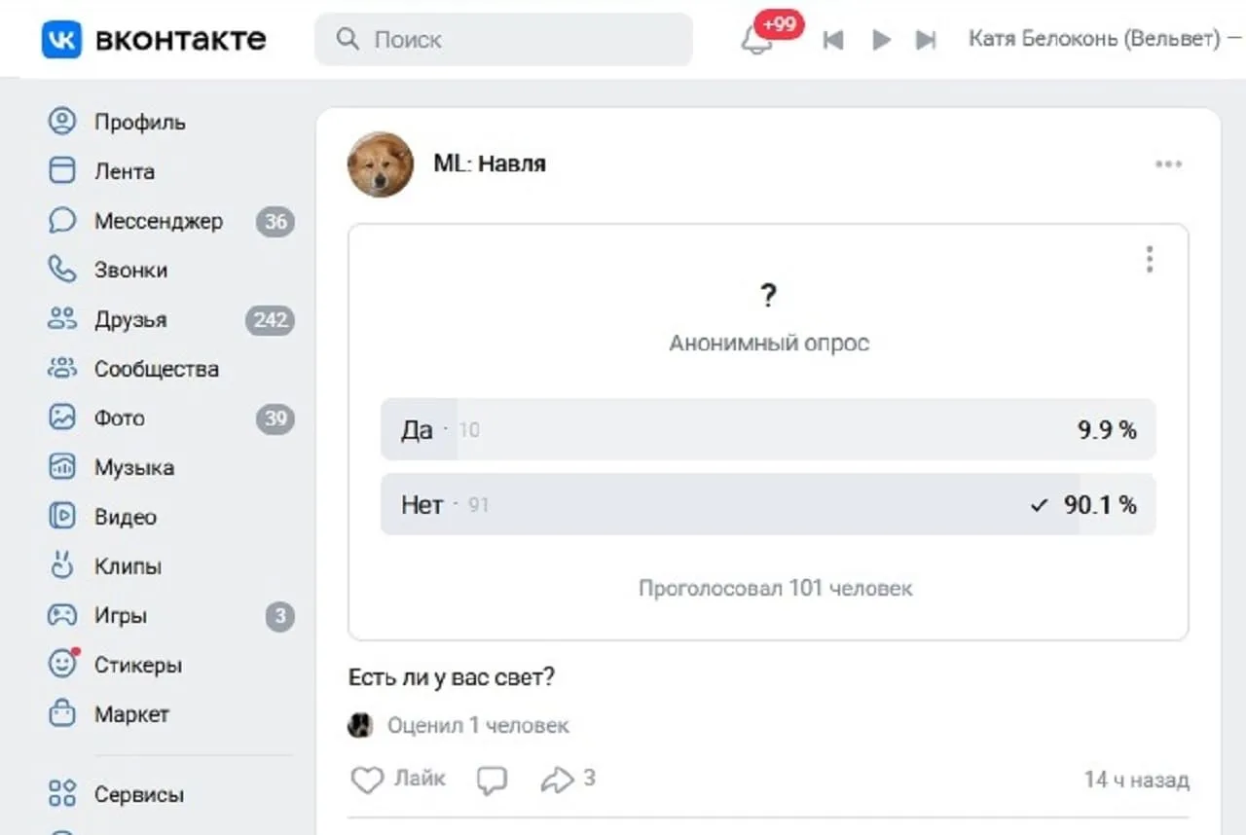Open comments via speech bubble icon

pos(493,780)
